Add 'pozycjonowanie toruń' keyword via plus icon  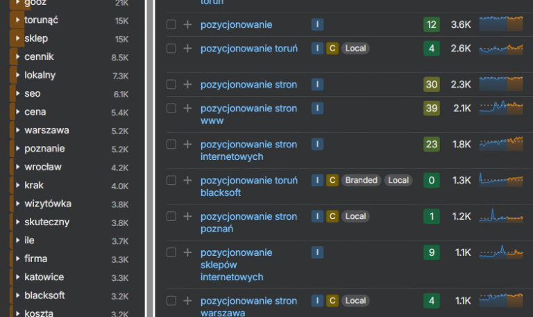pyautogui.click(x=187, y=49)
